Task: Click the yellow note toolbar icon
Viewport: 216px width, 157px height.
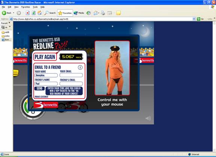Action: (x=118, y=13)
